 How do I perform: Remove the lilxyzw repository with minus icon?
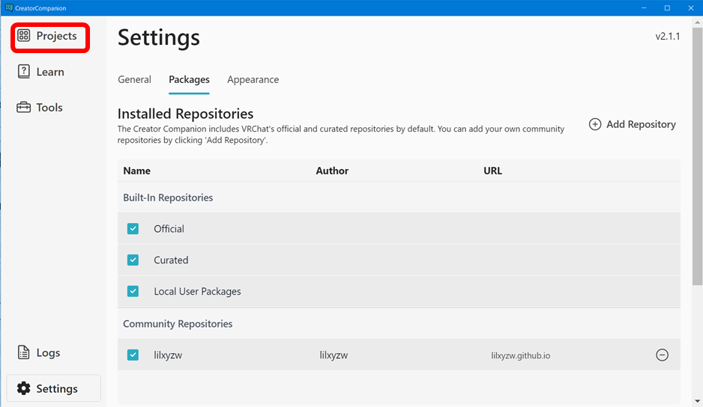pyautogui.click(x=662, y=355)
